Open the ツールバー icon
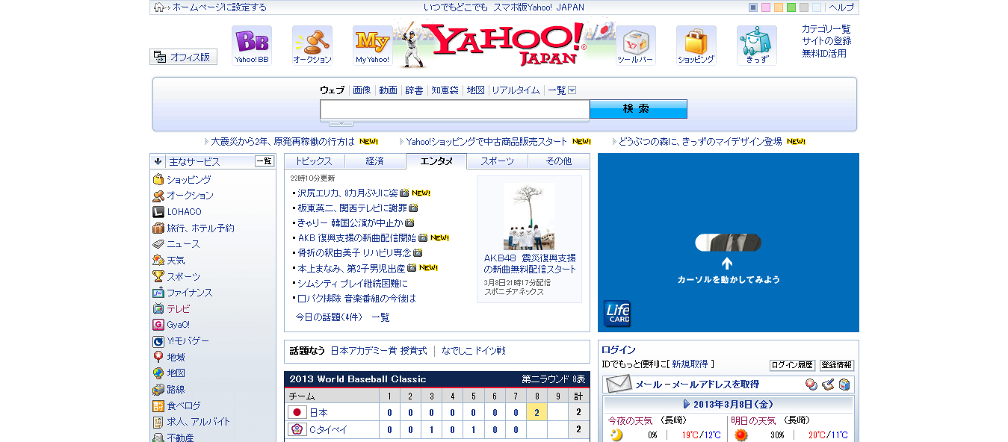Screen dimensions: 1008x442 click(636, 46)
